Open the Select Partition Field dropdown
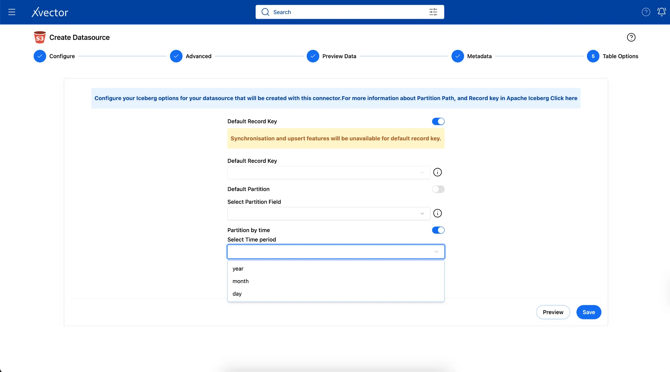Screen dimensions: 670x372 tap(329, 213)
